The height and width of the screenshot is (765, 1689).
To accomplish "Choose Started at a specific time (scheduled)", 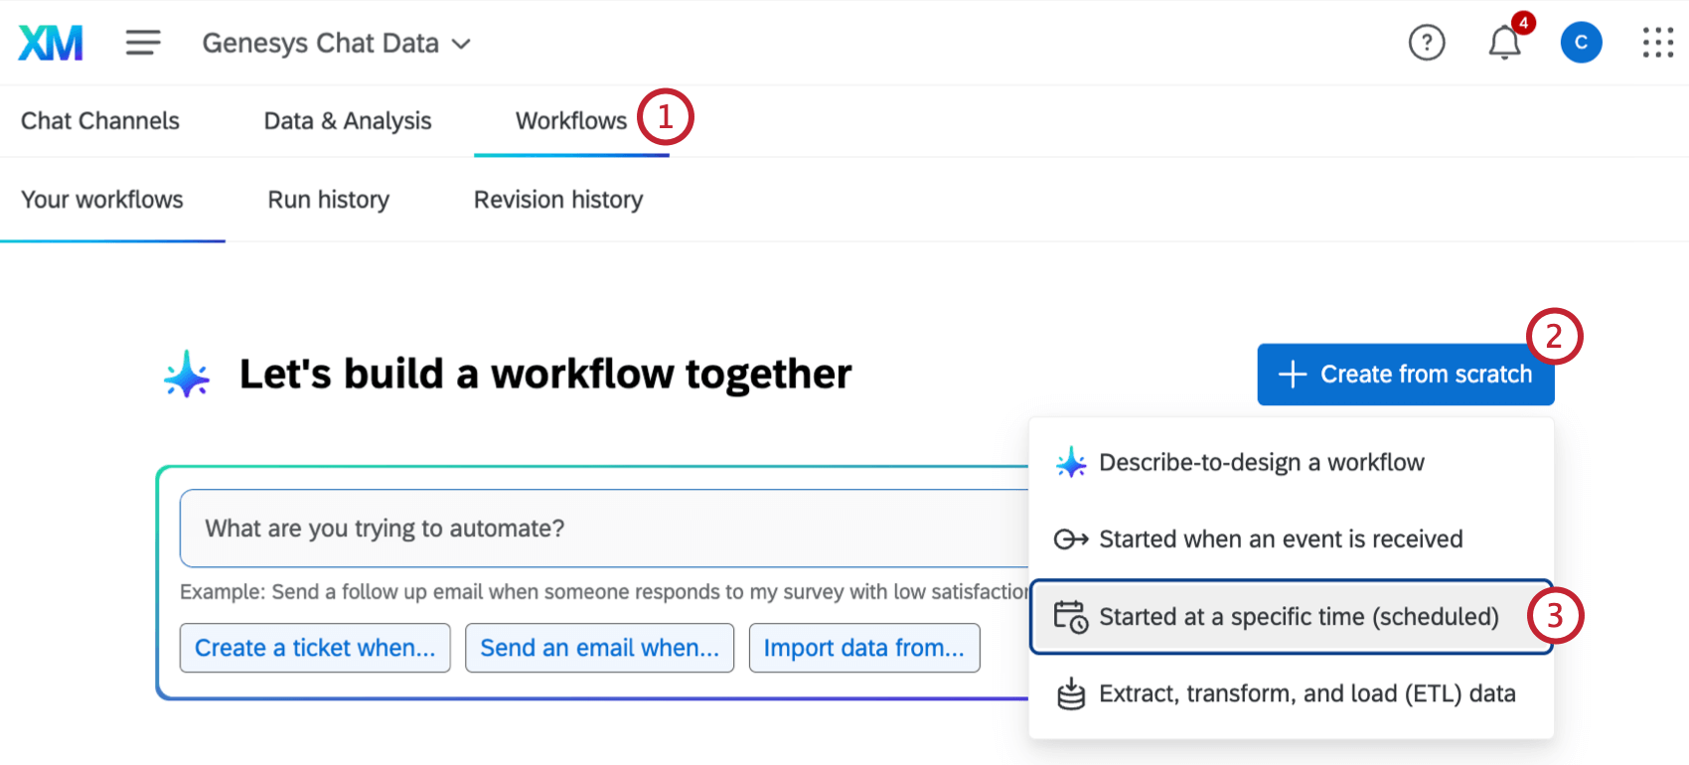I will [x=1299, y=616].
